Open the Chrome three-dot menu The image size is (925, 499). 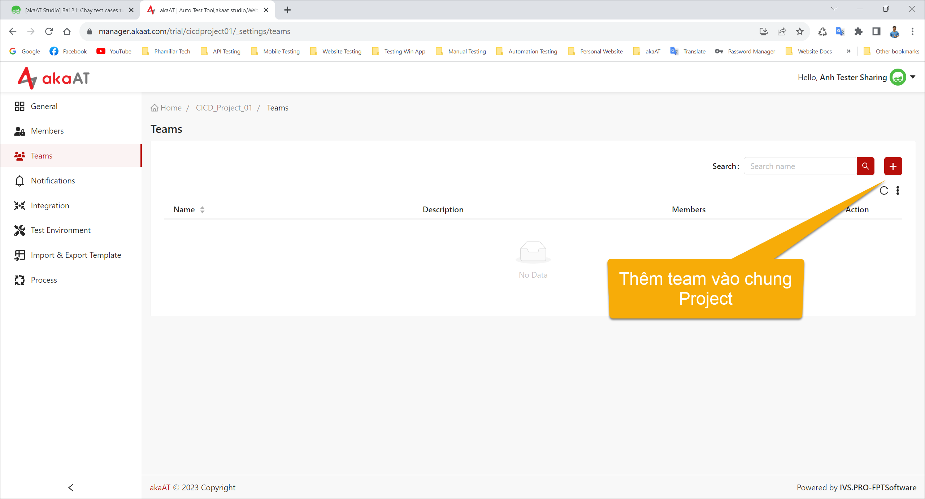point(912,31)
